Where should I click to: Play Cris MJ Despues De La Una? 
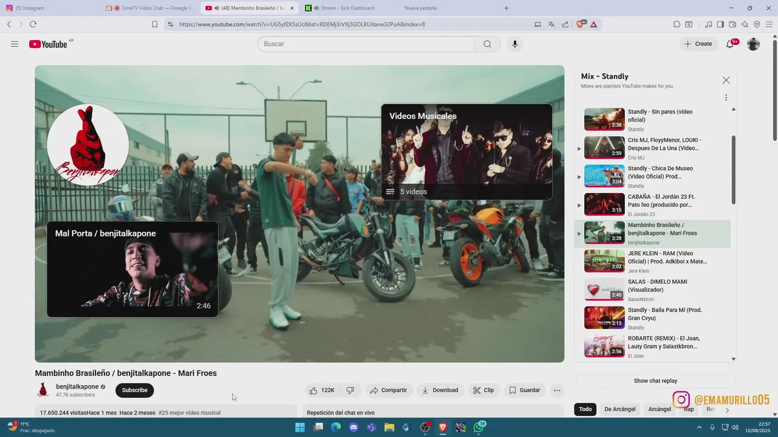tap(653, 148)
